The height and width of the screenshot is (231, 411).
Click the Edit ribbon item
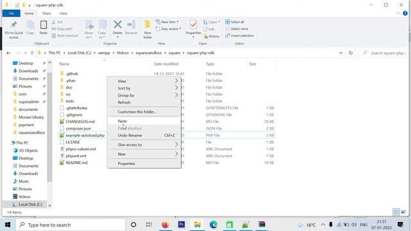coord(209,29)
